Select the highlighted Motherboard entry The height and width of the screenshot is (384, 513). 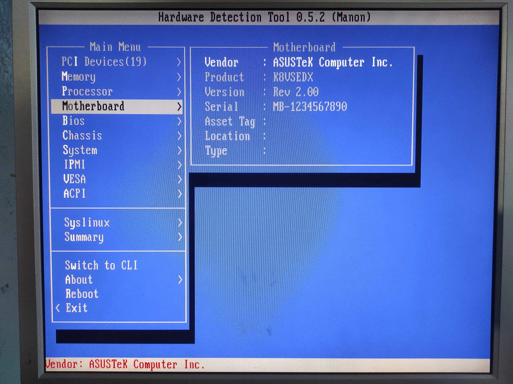(x=117, y=106)
